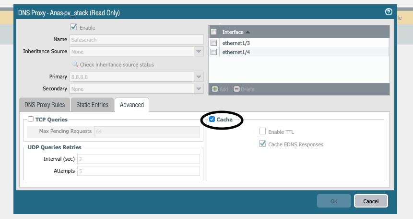Screen dimensions: 413x219
Task: Switch to the DNS Proxy Rules tab
Action: coord(44,105)
